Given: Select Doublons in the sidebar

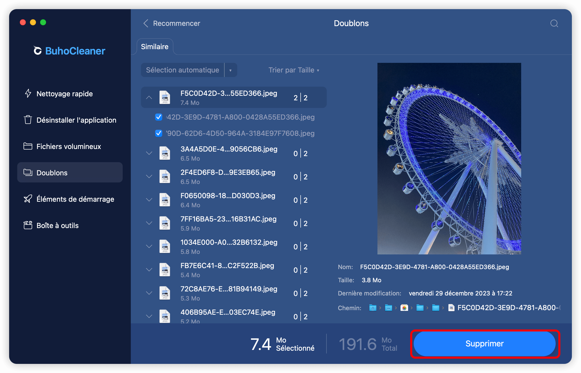Looking at the screenshot, I should [70, 173].
